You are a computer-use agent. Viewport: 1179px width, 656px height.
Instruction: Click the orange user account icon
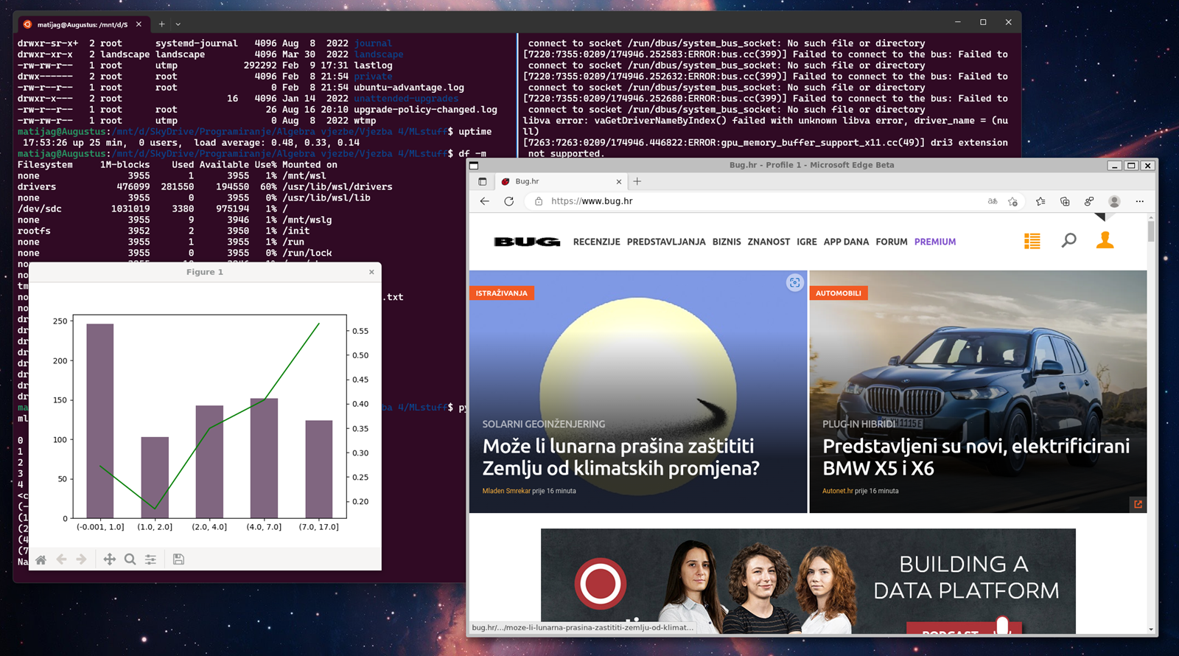click(x=1105, y=240)
